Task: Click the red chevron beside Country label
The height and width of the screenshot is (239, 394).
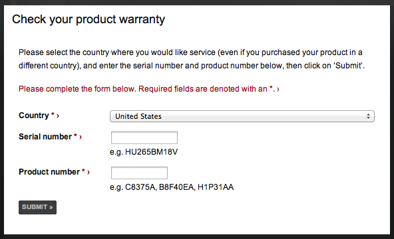Action: (58, 116)
